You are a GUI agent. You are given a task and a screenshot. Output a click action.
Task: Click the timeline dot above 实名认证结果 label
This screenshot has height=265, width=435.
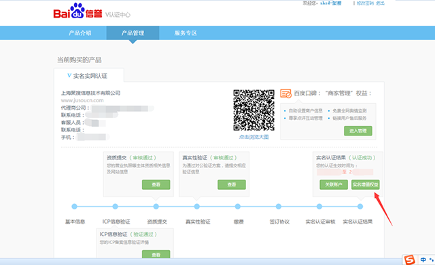(360, 206)
